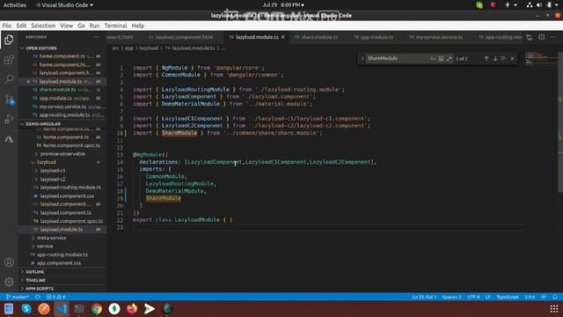
Task: Open app-routing.module.ts in file tree
Action: click(x=62, y=254)
